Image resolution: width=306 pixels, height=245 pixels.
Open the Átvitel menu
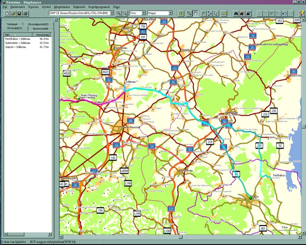point(46,7)
